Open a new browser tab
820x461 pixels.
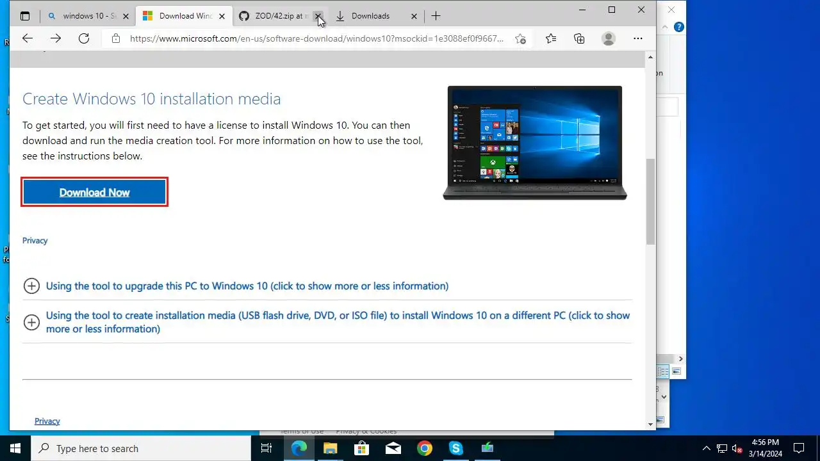click(436, 16)
